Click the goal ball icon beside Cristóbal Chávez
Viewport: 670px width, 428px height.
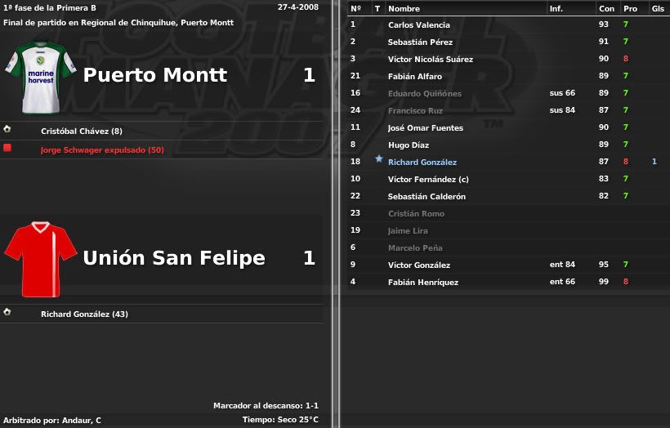coord(7,129)
